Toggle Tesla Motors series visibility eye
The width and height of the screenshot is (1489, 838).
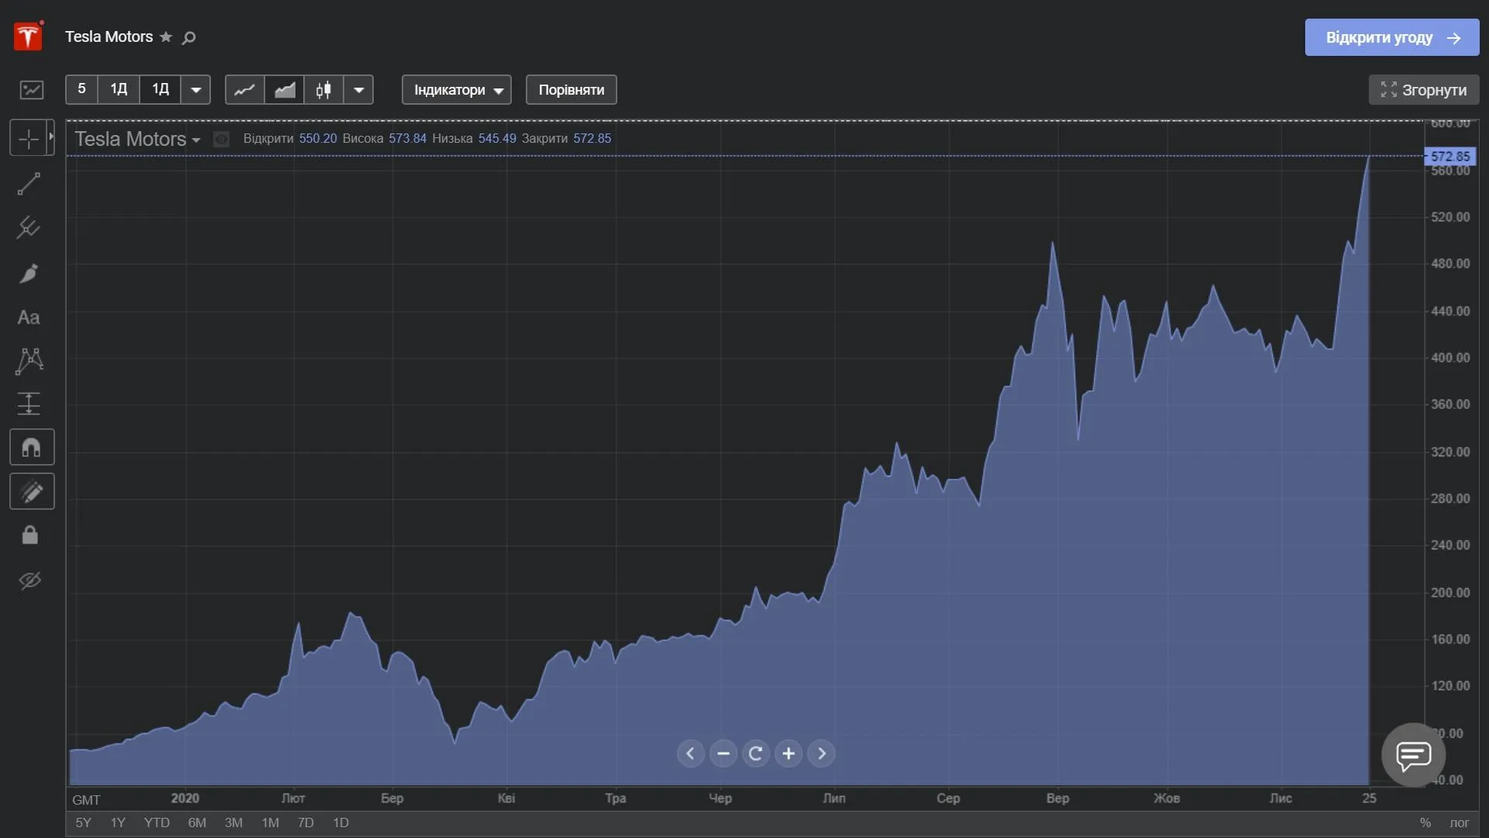(x=221, y=139)
